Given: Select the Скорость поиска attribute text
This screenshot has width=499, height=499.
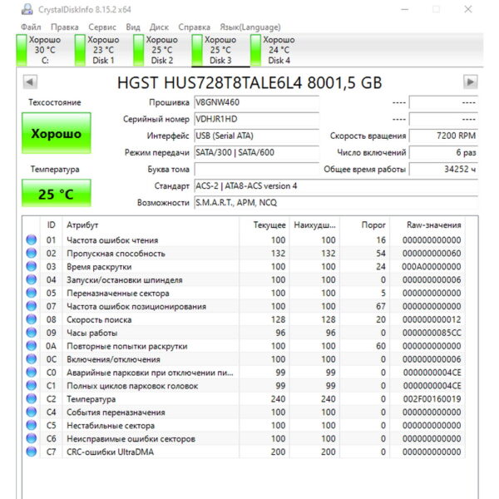Looking at the screenshot, I should (99, 320).
